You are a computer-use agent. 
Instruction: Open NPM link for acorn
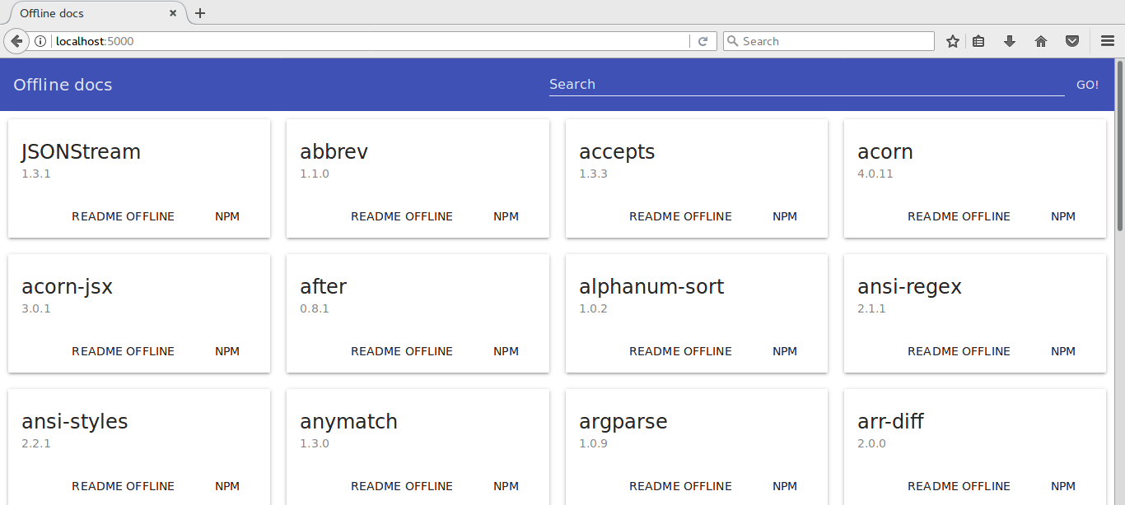point(1063,216)
